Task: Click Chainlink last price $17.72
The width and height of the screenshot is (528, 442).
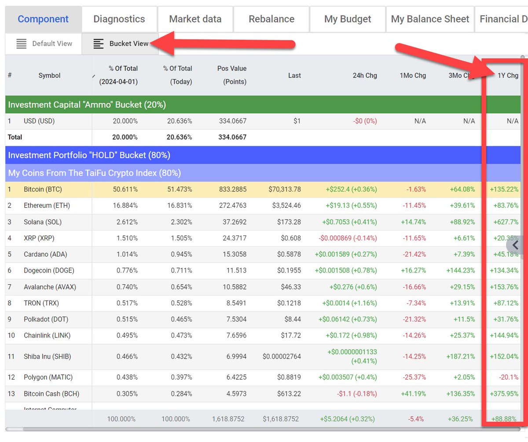Action: click(291, 336)
